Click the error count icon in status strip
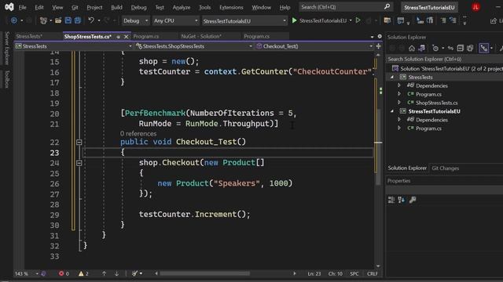The width and height of the screenshot is (503, 282). [x=61, y=273]
